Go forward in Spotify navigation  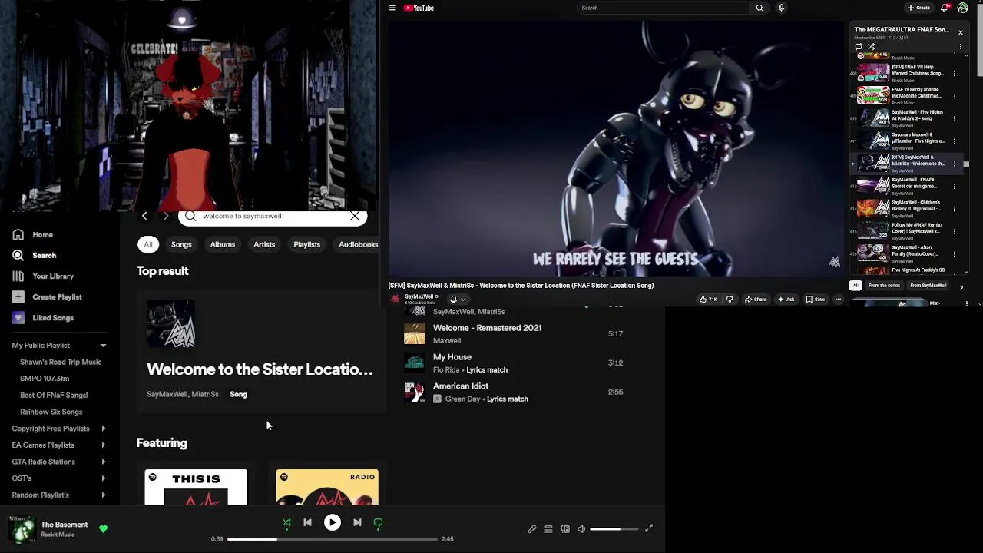(x=165, y=216)
